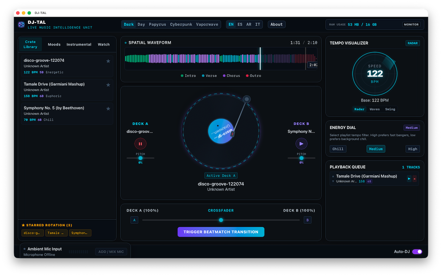Adjust Deck B pitch slider handle
The image size is (442, 276).
[x=301, y=158]
